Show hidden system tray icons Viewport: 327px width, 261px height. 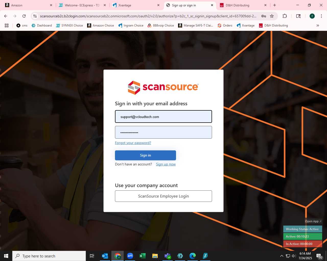[x=282, y=256]
